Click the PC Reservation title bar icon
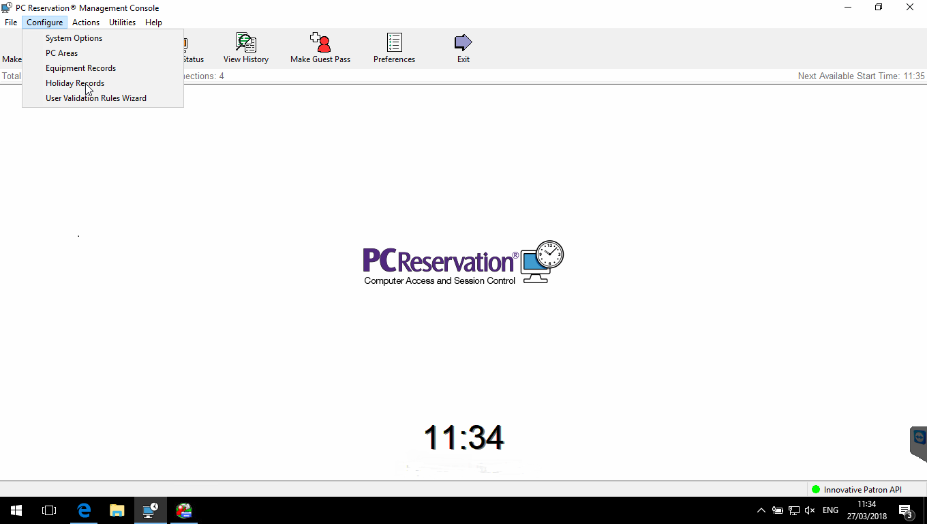Image resolution: width=927 pixels, height=524 pixels. pyautogui.click(x=7, y=8)
